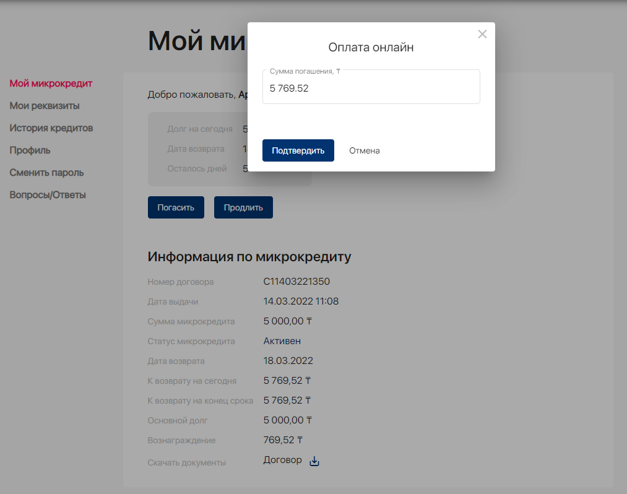Viewport: 627px width, 494px height.
Task: Click the Погасить button
Action: pos(176,207)
